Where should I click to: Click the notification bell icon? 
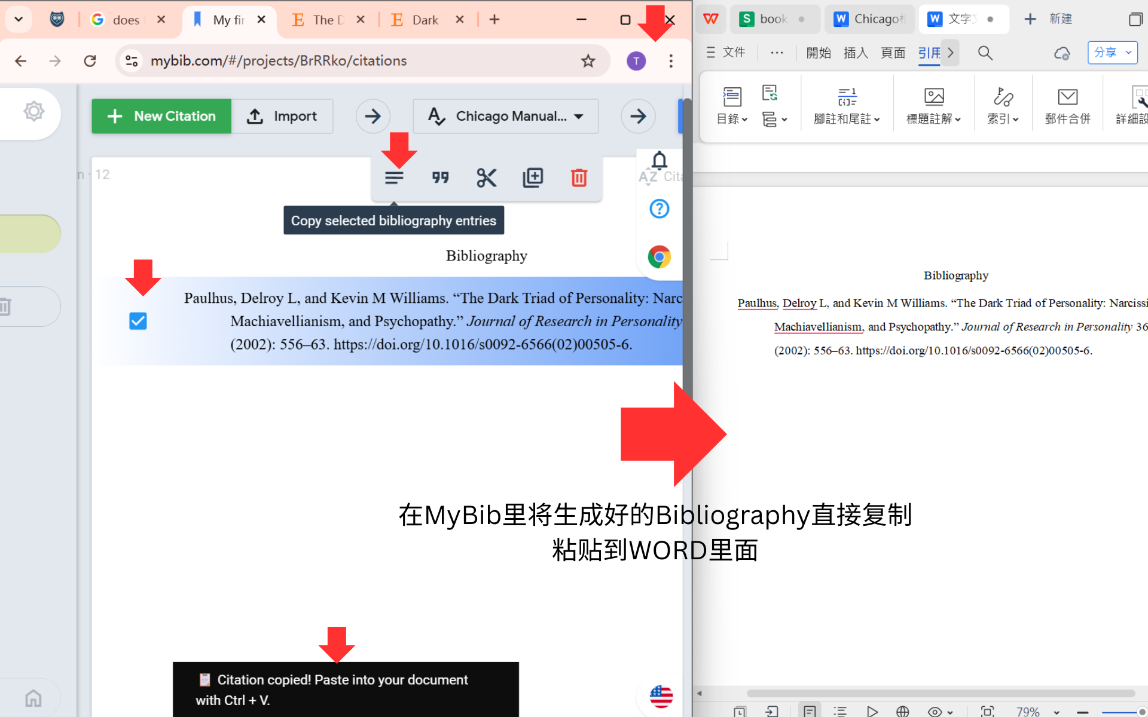point(659,160)
